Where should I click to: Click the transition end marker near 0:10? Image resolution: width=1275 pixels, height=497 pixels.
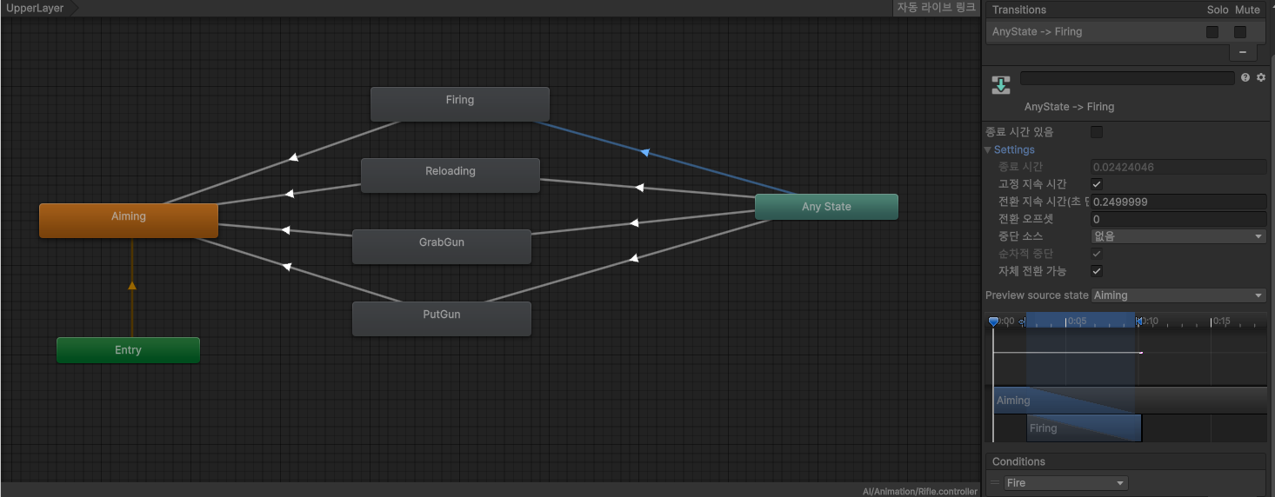(x=1138, y=321)
